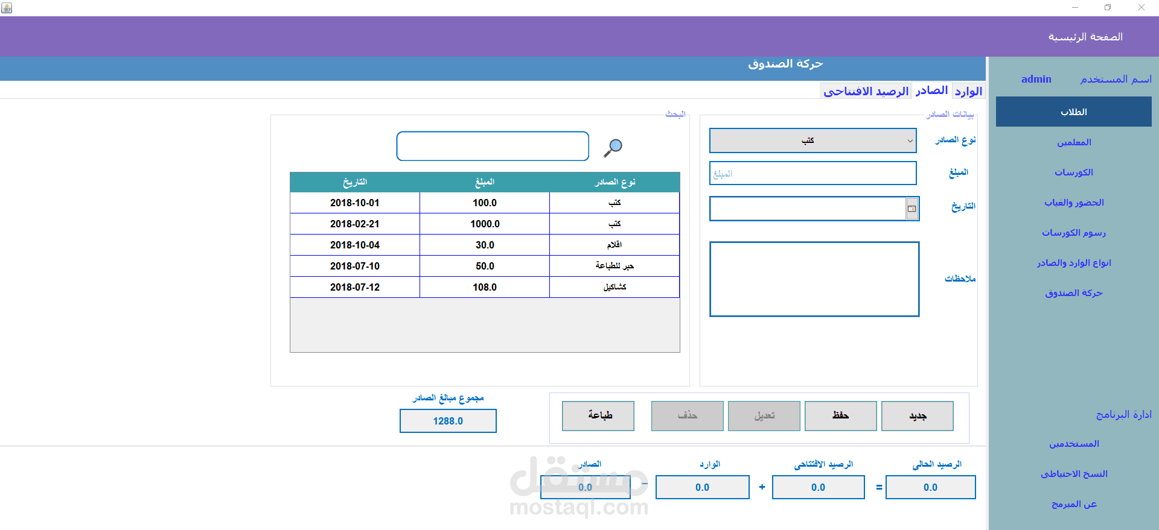Open انواع الوارد والصادر in the sidebar
1159x530 pixels.
coord(1073,263)
